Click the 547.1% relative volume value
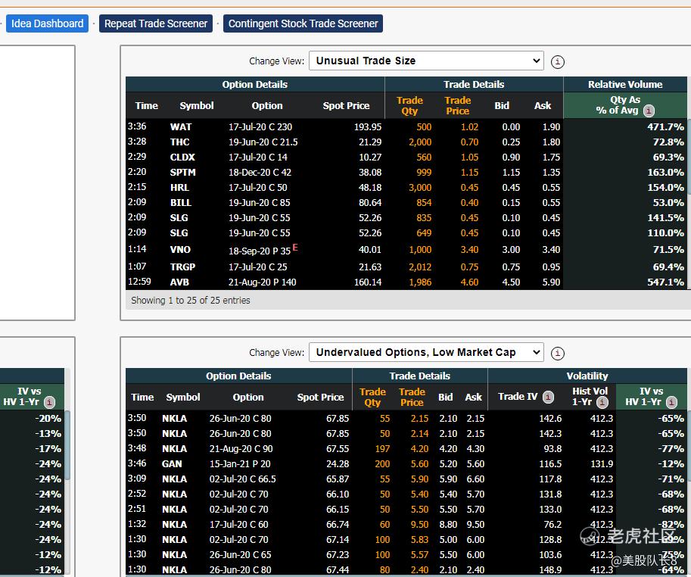The image size is (691, 577). click(x=665, y=282)
